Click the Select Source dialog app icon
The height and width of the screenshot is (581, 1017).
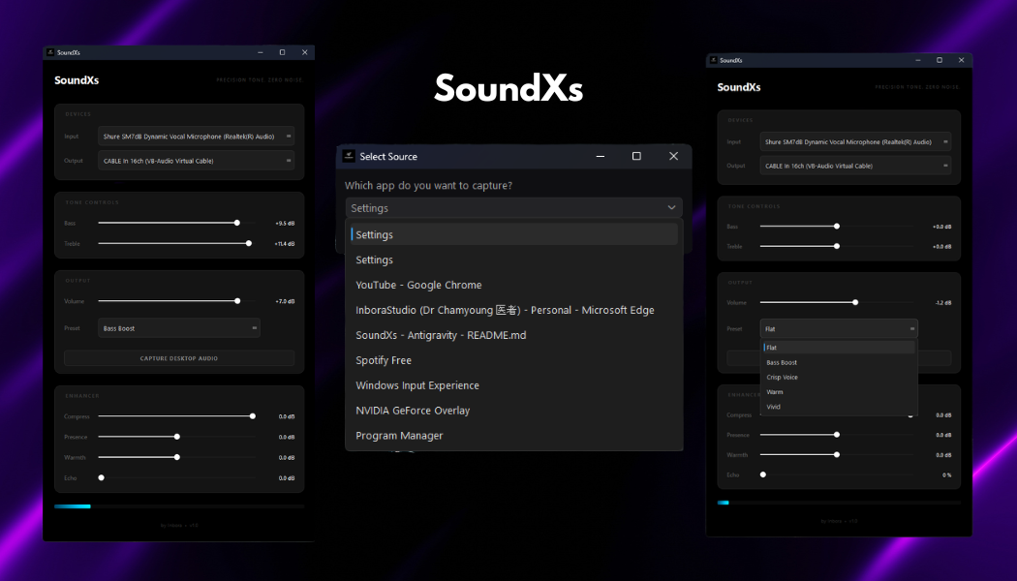[x=349, y=156]
